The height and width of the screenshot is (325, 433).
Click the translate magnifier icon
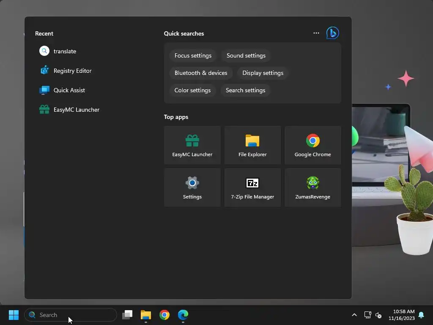click(x=44, y=51)
